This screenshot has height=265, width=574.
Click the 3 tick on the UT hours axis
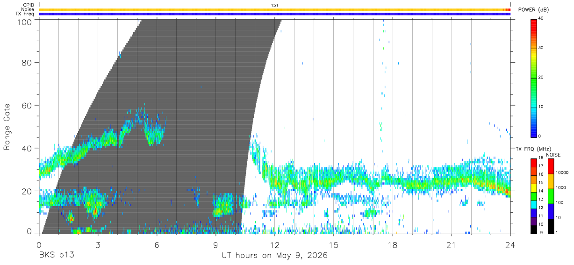tap(98, 245)
